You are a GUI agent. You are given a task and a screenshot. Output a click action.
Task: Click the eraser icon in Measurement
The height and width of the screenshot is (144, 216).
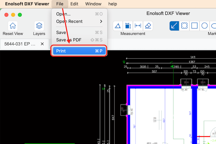click(x=148, y=26)
